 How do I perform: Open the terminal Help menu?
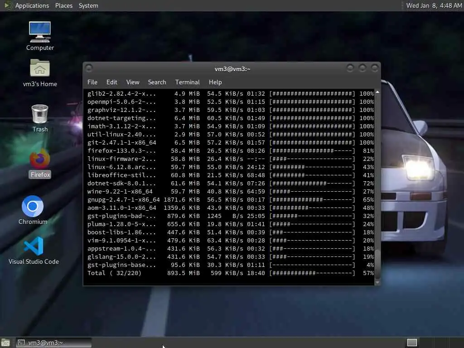215,82
